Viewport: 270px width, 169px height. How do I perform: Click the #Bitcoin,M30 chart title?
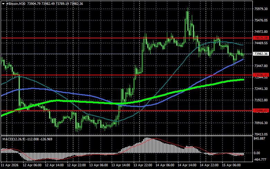coord(16,3)
